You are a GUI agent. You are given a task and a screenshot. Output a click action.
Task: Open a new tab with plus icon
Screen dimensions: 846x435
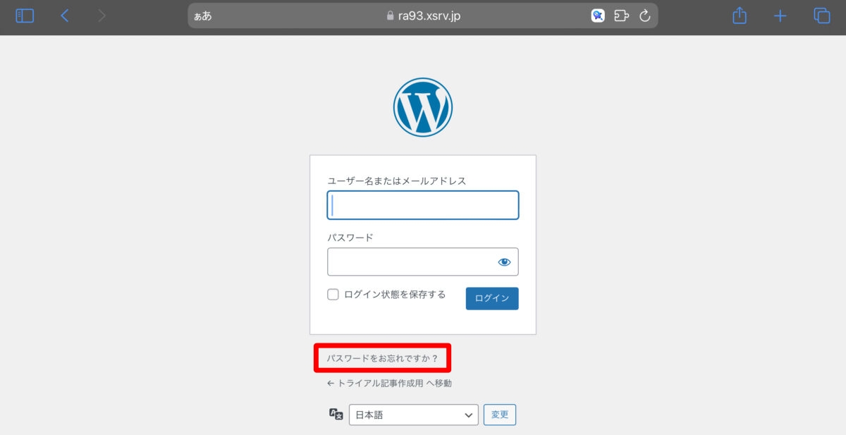click(x=780, y=16)
